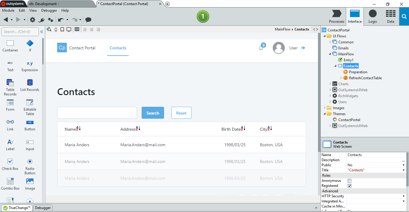Click the Manage Dependencies plug icon
This screenshot has width=409, height=212.
click(42, 20)
